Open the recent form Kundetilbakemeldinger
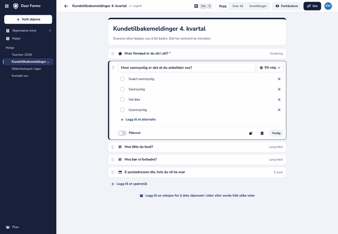This screenshot has height=234, width=338. [28, 62]
